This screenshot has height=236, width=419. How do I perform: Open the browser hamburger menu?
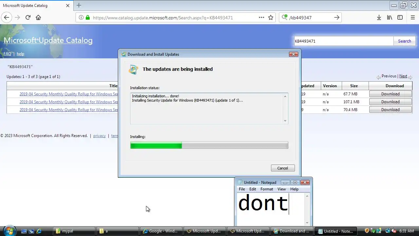pos(412,18)
